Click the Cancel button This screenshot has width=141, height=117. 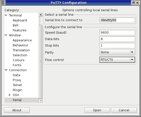(124, 110)
